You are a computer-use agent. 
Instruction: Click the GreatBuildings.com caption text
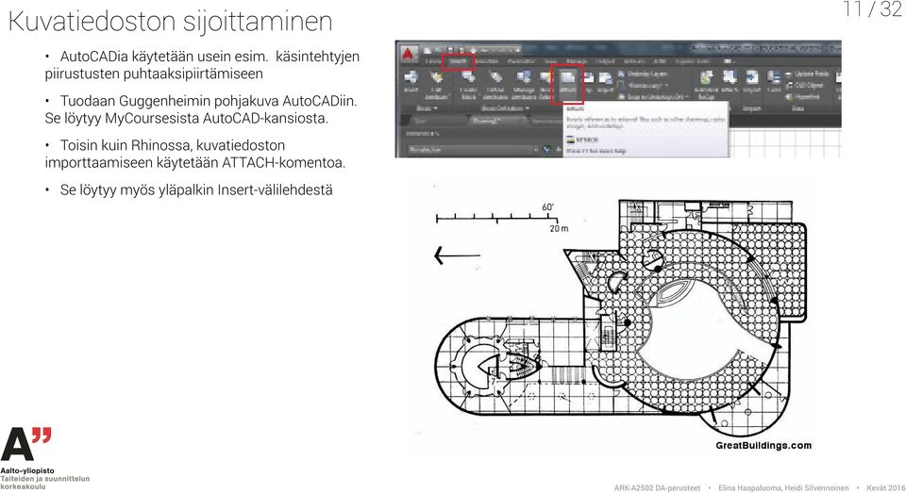(x=763, y=446)
